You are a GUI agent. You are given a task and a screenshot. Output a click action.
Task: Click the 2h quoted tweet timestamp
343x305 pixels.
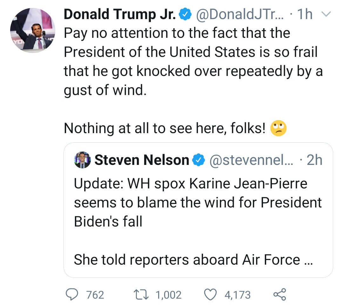pos(314,160)
